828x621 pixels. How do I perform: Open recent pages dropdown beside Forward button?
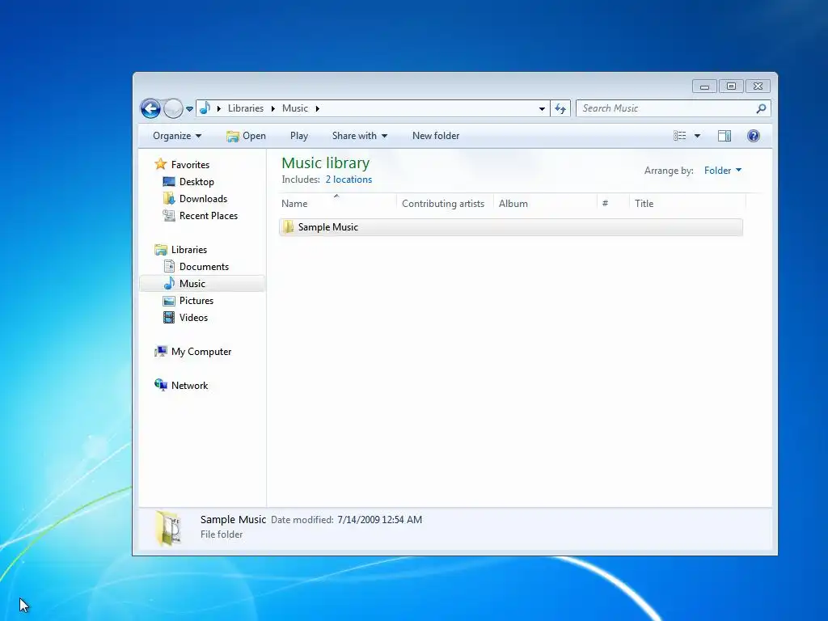(x=189, y=109)
